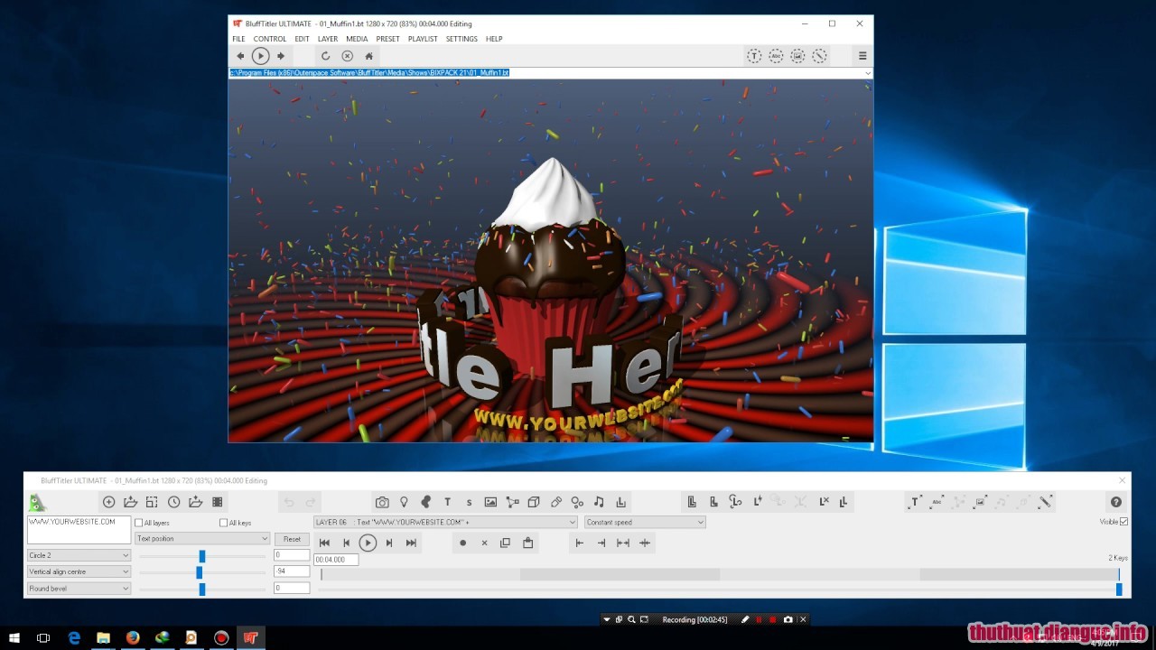The image size is (1156, 650).
Task: Play the show from tool window
Action: [368, 543]
